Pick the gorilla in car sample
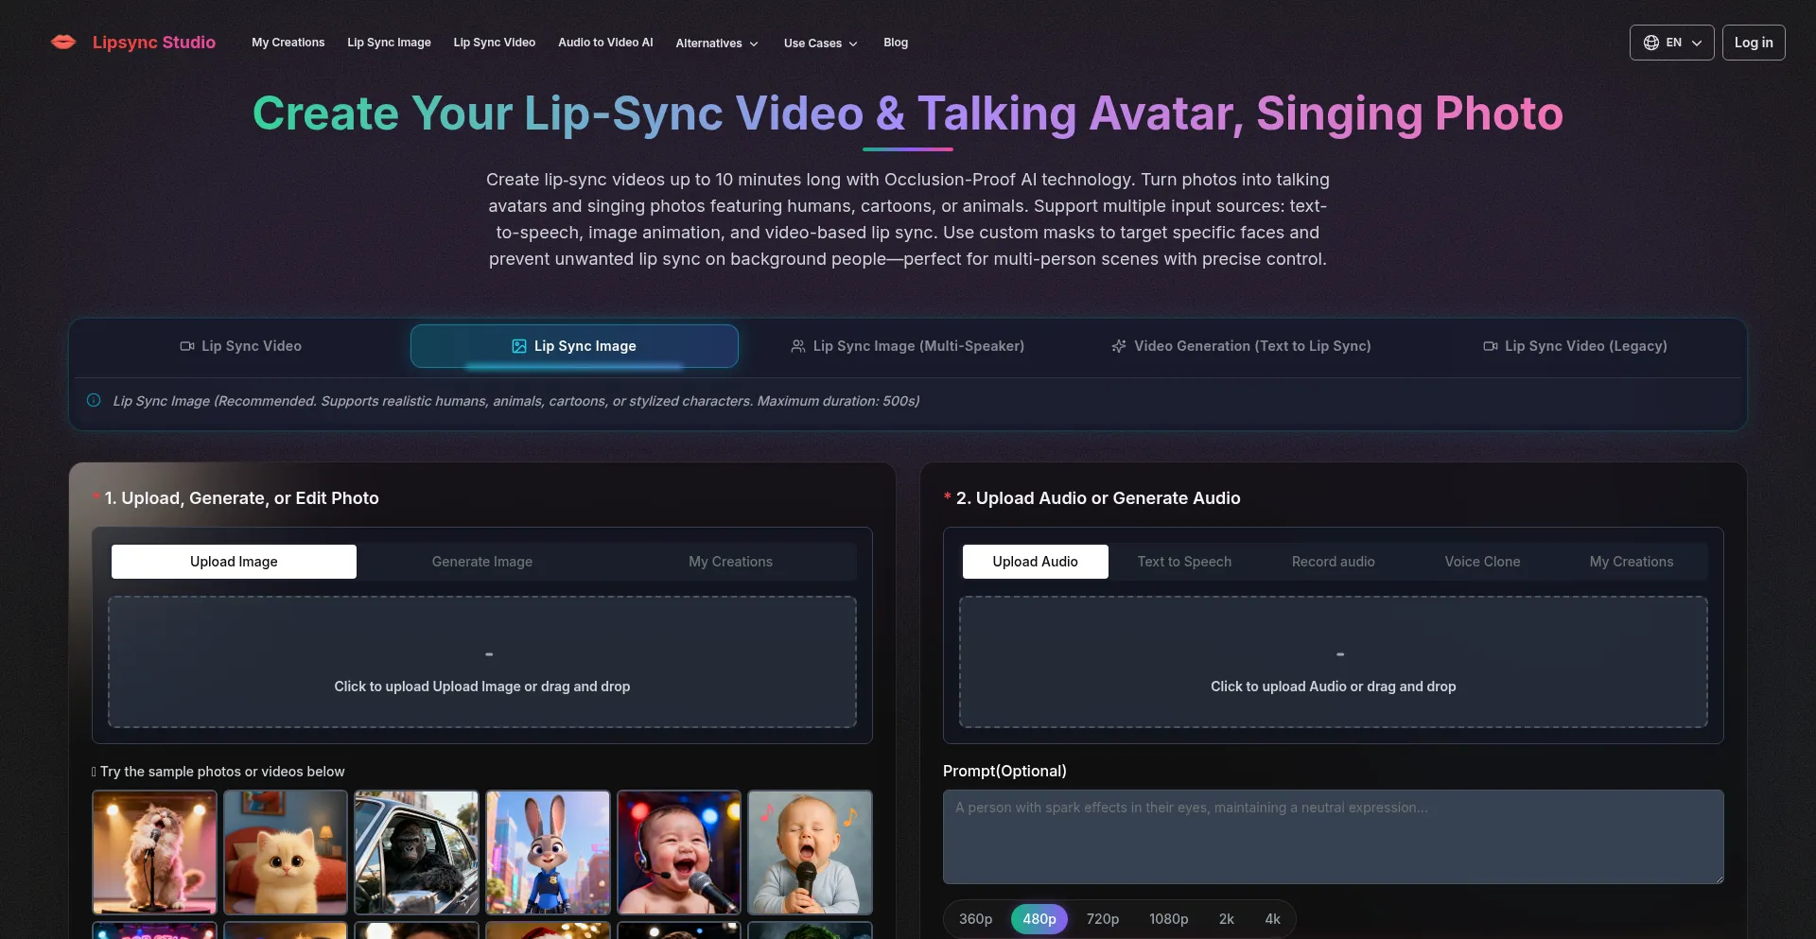The width and height of the screenshot is (1816, 939). 416,853
